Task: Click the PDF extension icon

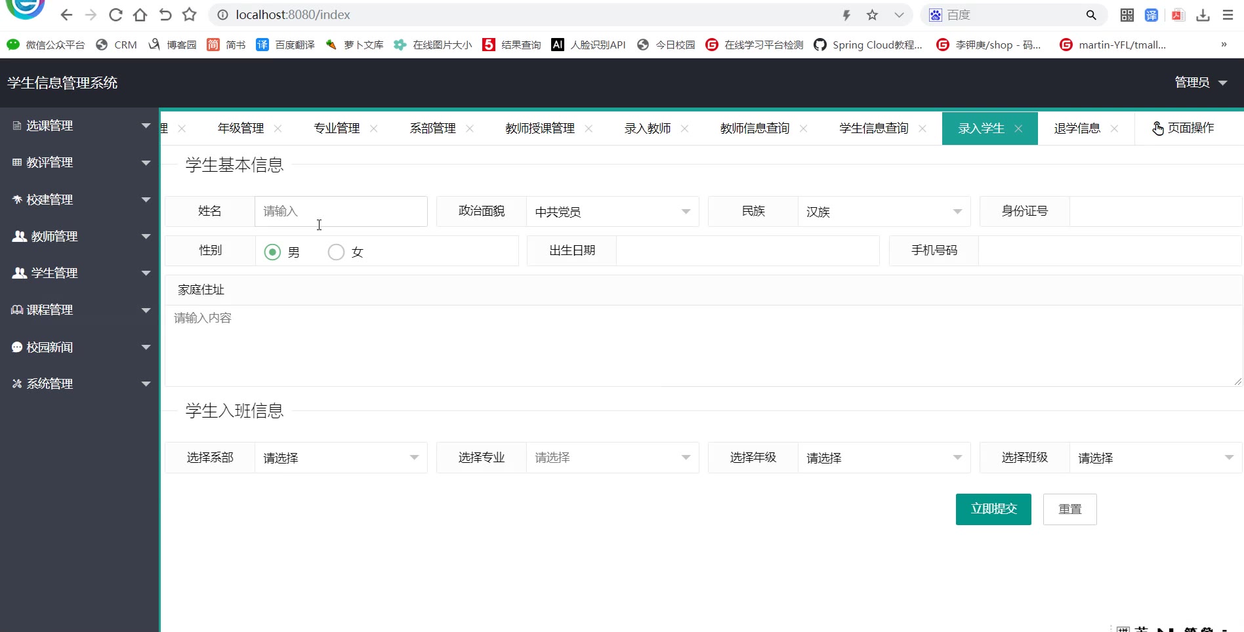Action: pyautogui.click(x=1178, y=14)
